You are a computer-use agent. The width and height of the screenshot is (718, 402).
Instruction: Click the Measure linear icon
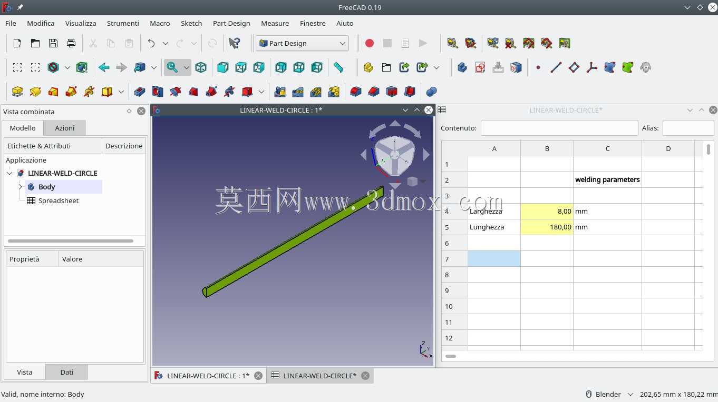(452, 43)
